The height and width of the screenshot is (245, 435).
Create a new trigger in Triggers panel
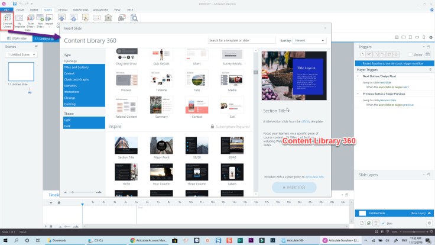pyautogui.click(x=362, y=54)
